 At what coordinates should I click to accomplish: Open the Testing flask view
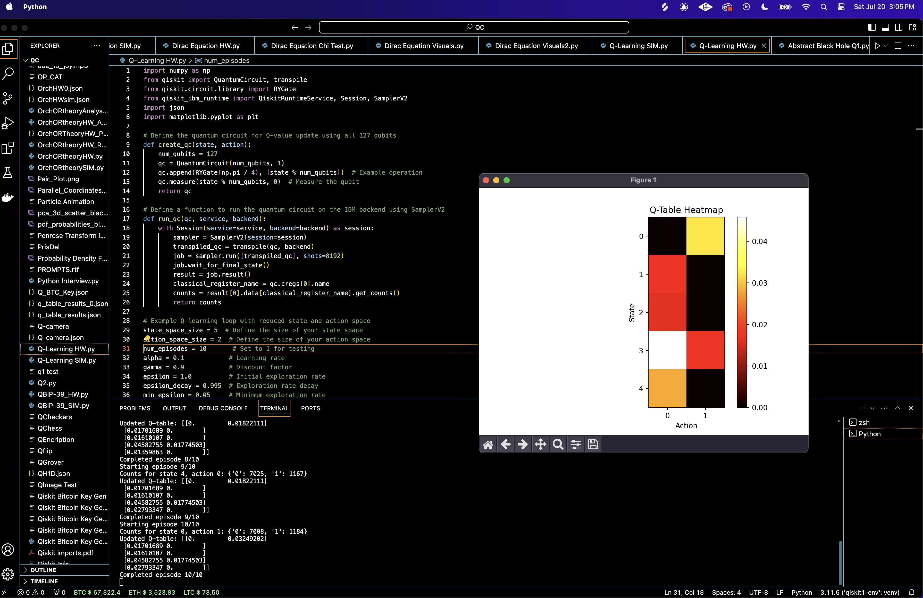(8, 173)
